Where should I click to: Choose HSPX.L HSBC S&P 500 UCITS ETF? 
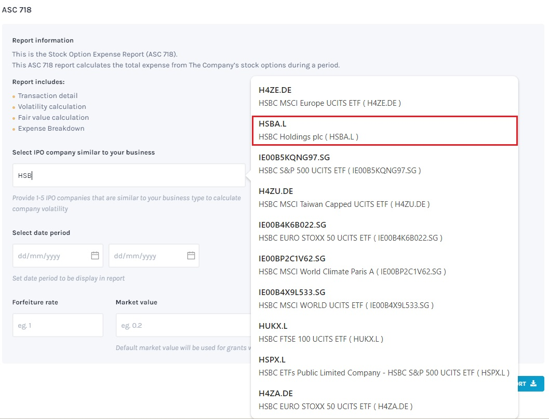coord(384,366)
